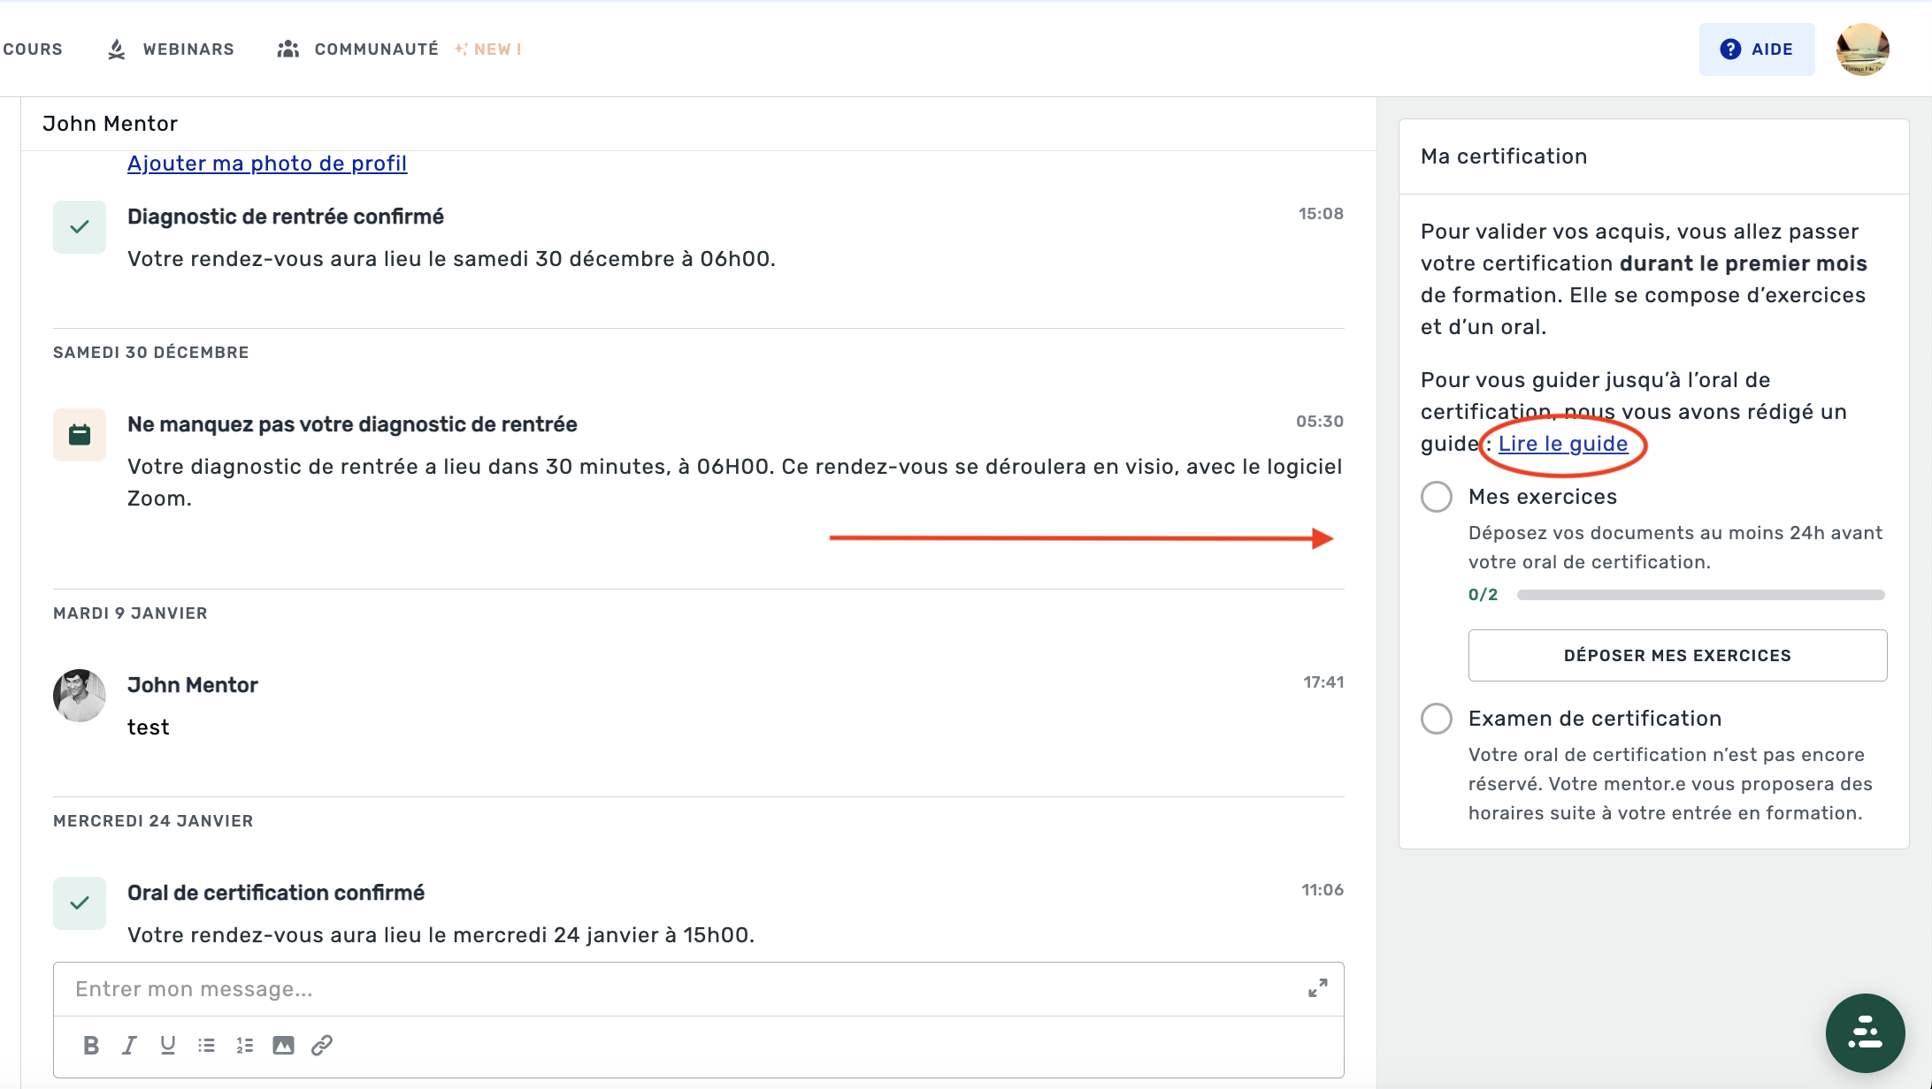
Task: Open the floating chat assistant button
Action: [1865, 1032]
